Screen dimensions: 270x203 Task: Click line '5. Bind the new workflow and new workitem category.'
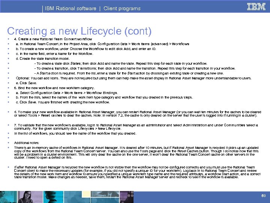[54, 88]
